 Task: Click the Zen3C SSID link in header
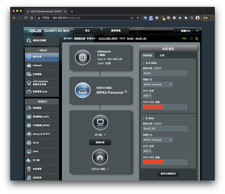click(x=130, y=38)
